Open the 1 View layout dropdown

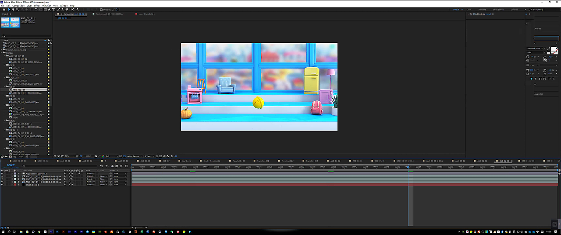click(x=149, y=156)
